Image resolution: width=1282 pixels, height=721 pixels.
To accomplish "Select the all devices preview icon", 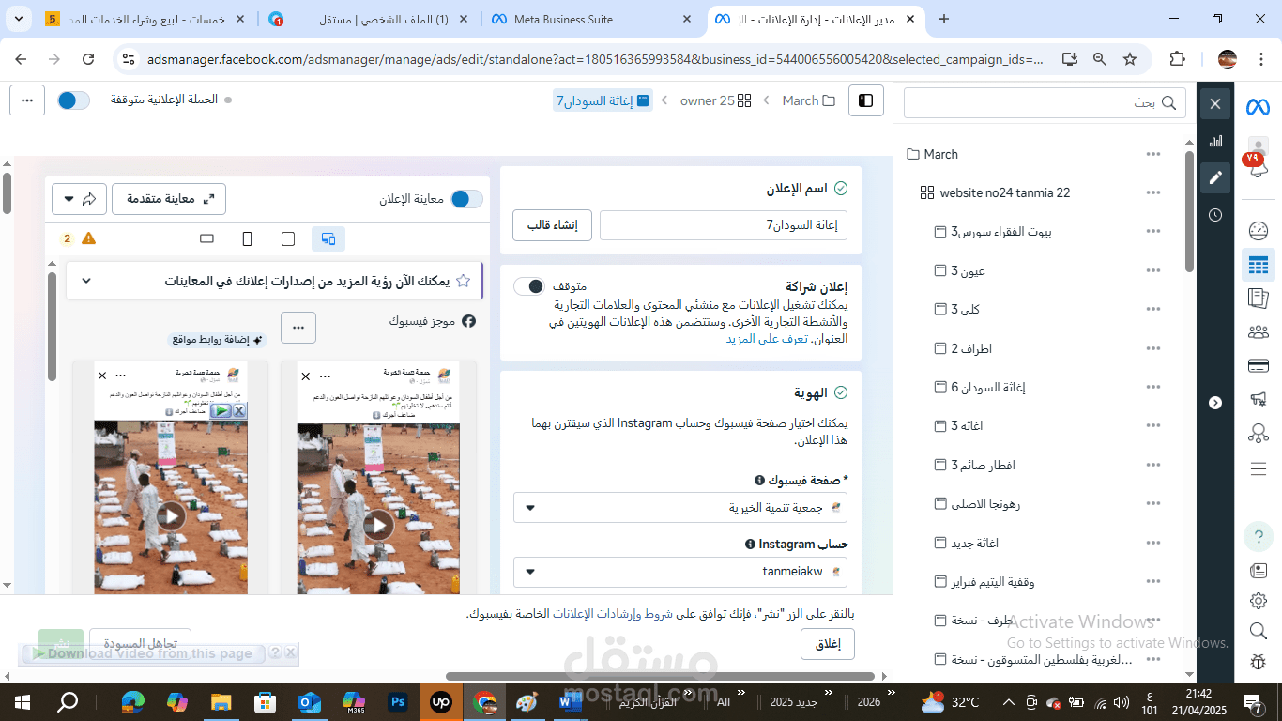I will 328,238.
